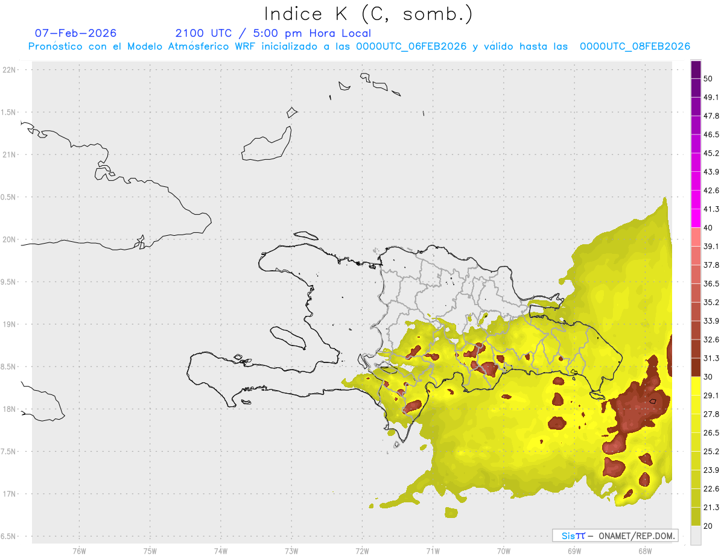This screenshot has height=559, width=724.
Task: Click the colorbar label "37.8"
Action: [711, 265]
